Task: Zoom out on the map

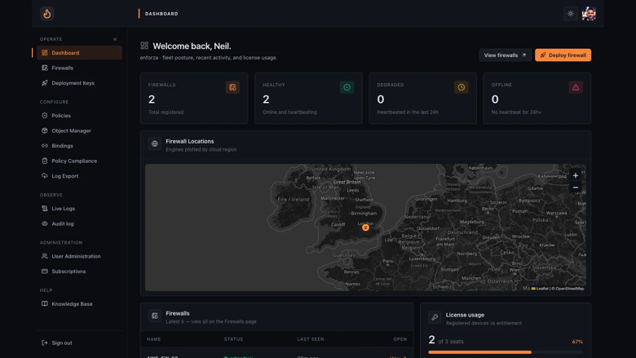Action: coord(575,188)
